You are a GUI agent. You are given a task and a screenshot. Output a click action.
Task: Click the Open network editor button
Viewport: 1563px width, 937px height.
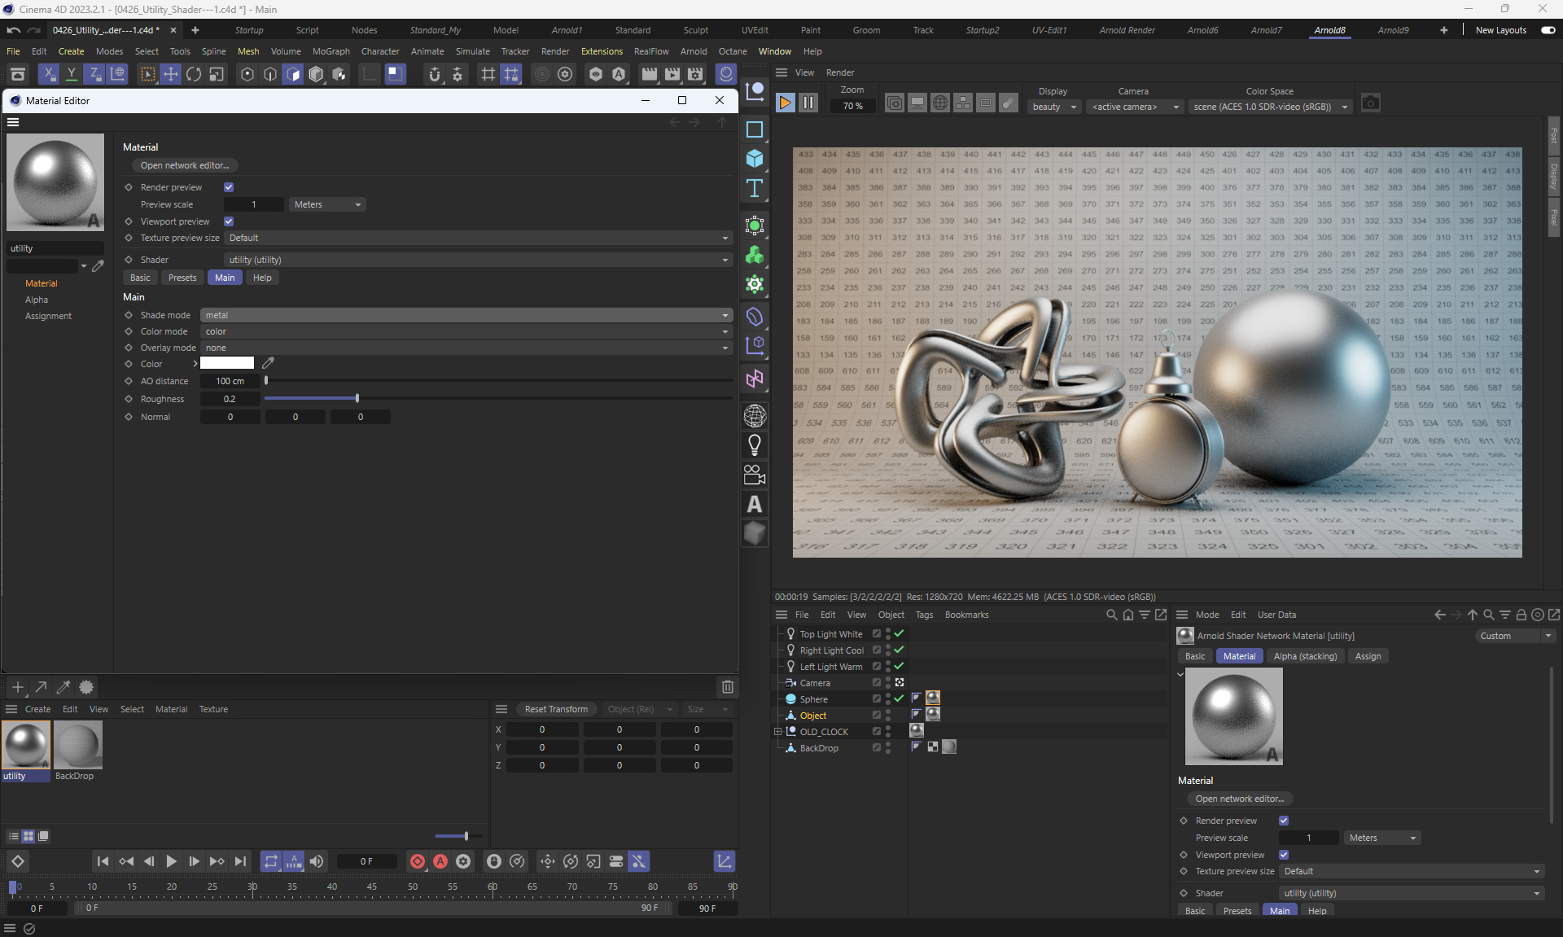coord(185,165)
